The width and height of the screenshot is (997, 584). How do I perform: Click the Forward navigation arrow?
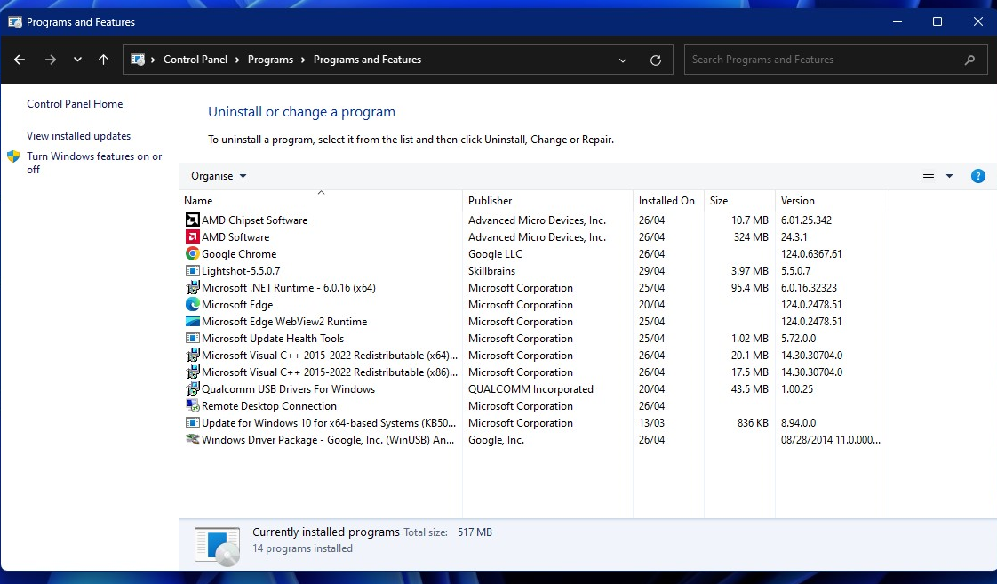51,60
